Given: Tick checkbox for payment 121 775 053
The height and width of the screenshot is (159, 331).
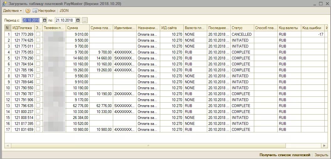Looking at the screenshot, I should (38, 52).
